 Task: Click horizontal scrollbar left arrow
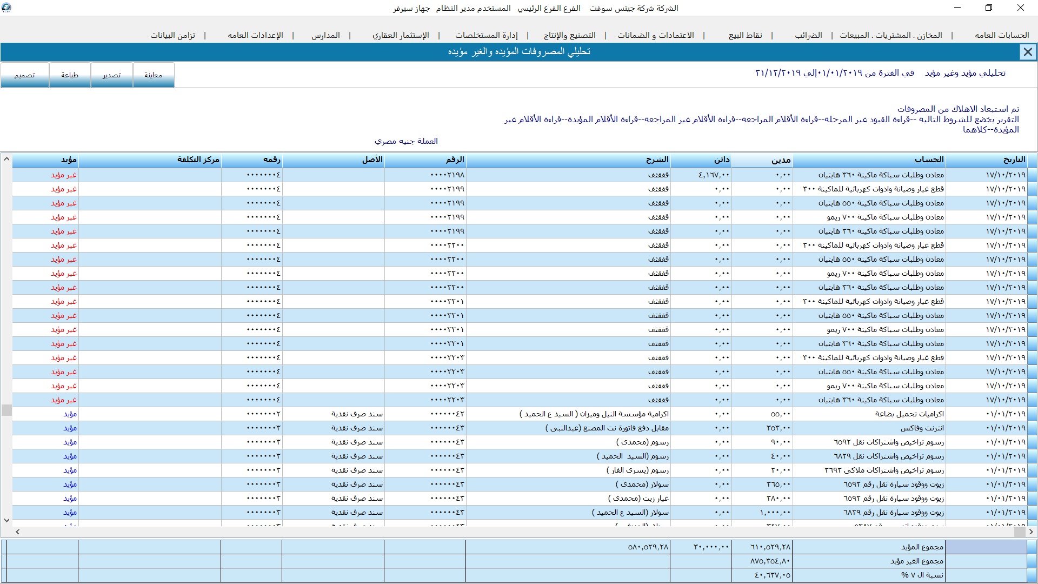pyautogui.click(x=17, y=532)
